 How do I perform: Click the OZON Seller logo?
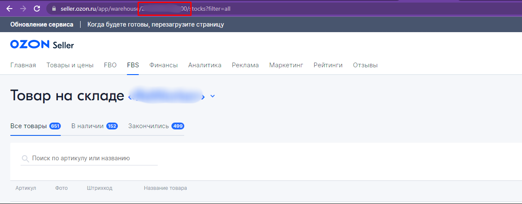[42, 45]
